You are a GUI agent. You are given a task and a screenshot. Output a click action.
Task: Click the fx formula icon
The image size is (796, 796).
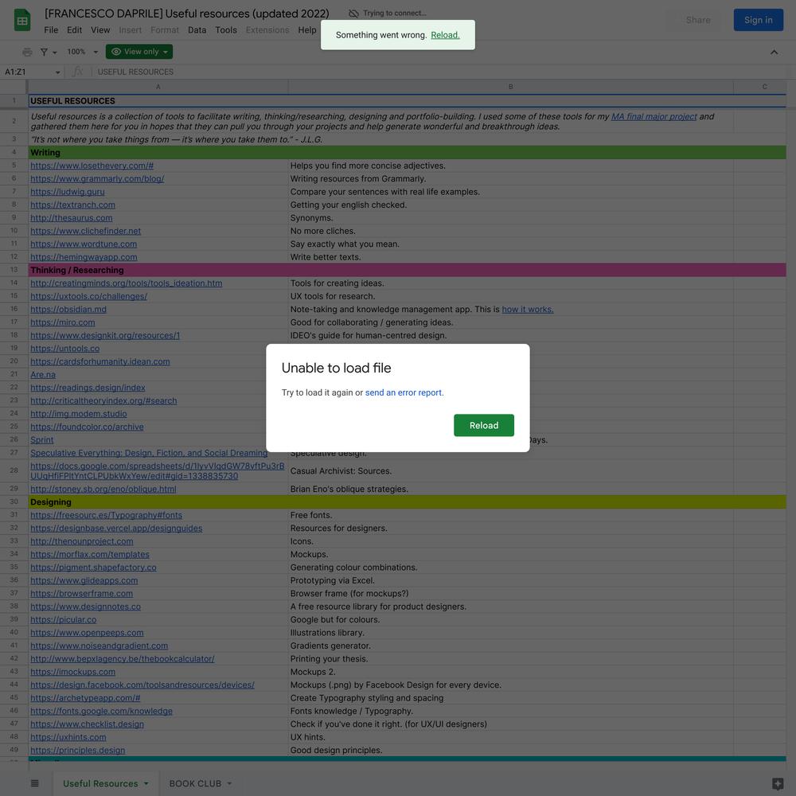pyautogui.click(x=77, y=72)
